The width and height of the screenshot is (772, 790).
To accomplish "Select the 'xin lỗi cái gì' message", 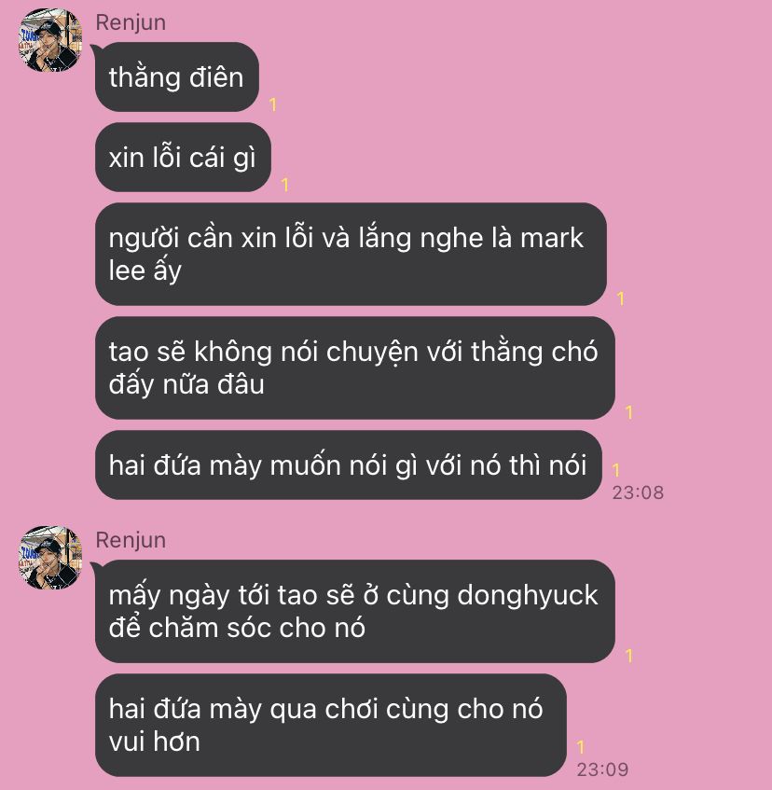I will coord(183,158).
